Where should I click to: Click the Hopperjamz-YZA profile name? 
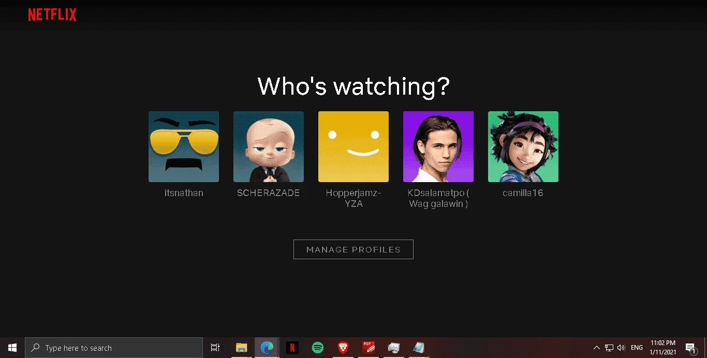[x=353, y=198]
